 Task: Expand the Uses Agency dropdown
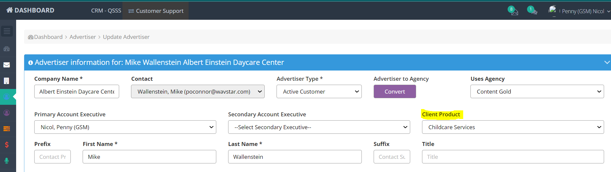click(x=537, y=92)
